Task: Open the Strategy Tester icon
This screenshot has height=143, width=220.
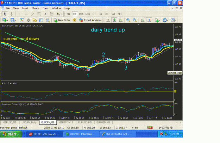Action: click(x=48, y=20)
